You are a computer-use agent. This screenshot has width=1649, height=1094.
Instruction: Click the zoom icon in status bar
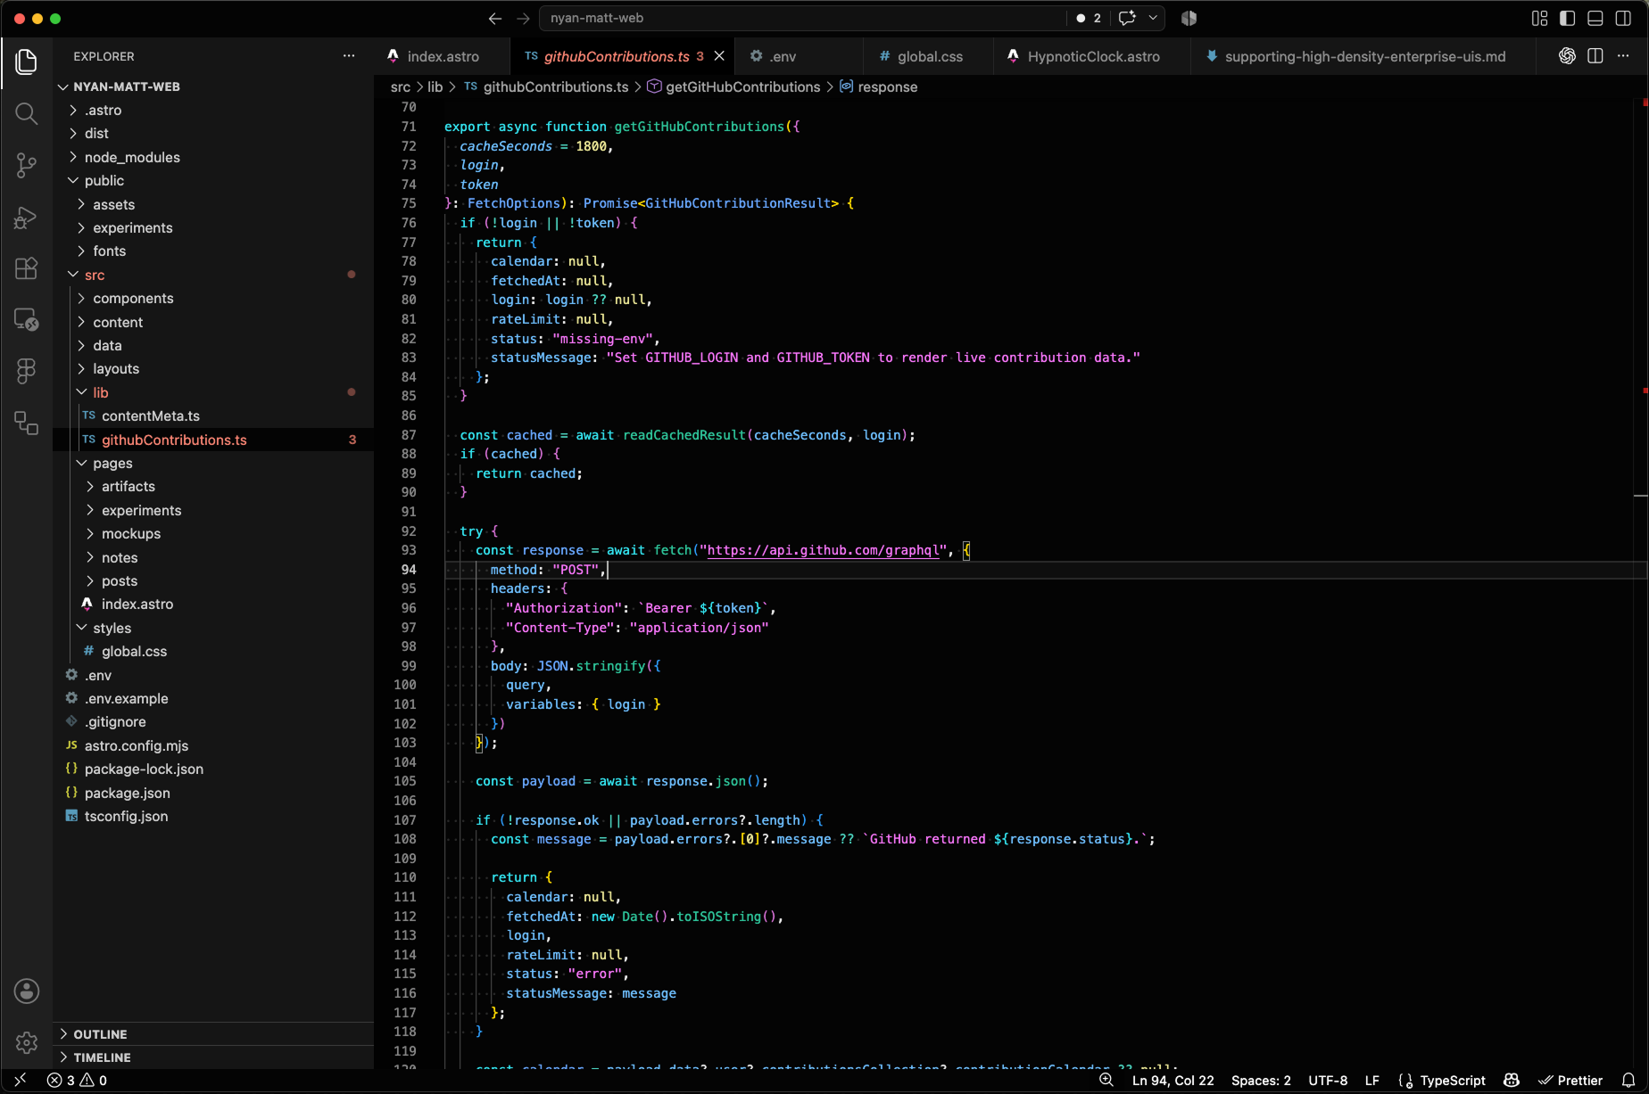1106,1081
